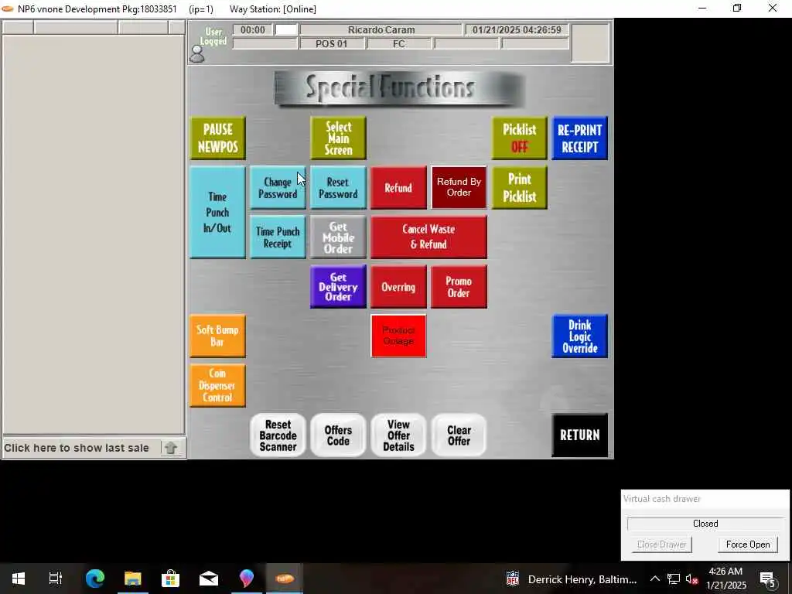Open Promo Order
The image size is (792, 594).
(x=459, y=286)
